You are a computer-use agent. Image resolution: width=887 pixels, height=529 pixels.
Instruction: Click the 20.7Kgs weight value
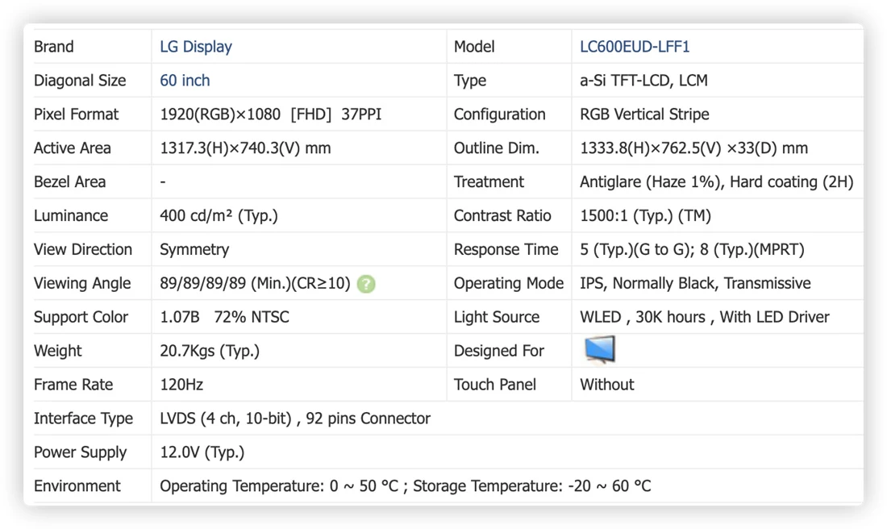[x=210, y=352]
